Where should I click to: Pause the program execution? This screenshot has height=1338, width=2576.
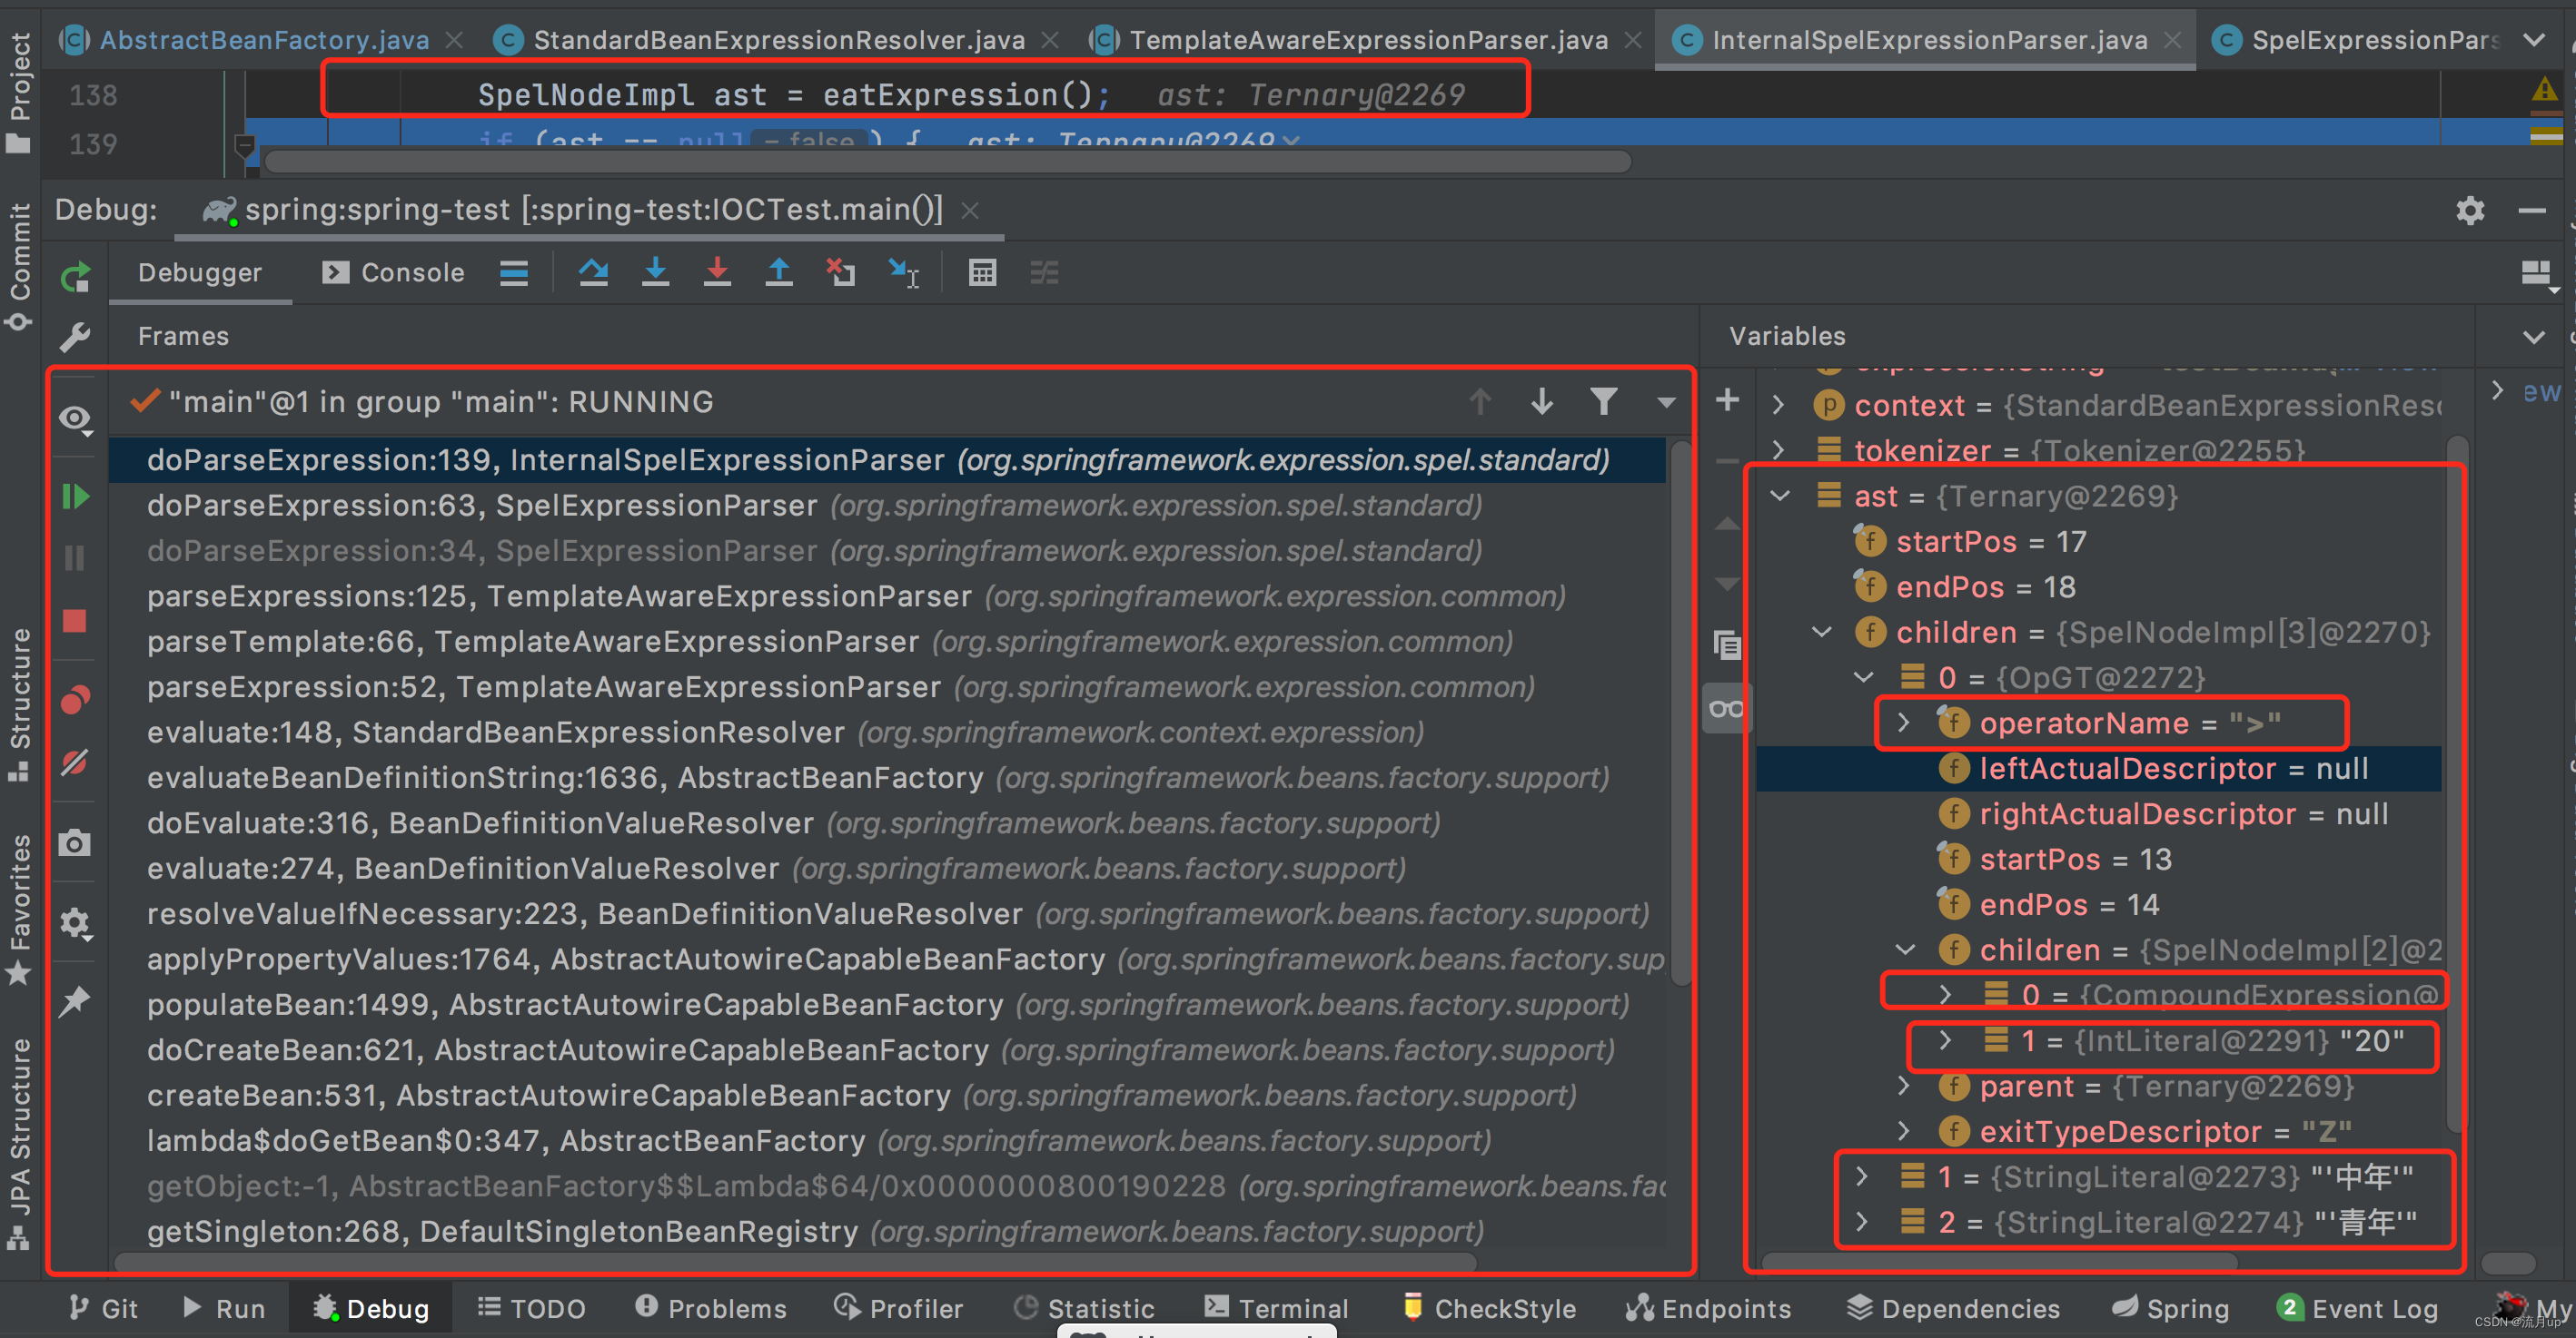tap(76, 557)
